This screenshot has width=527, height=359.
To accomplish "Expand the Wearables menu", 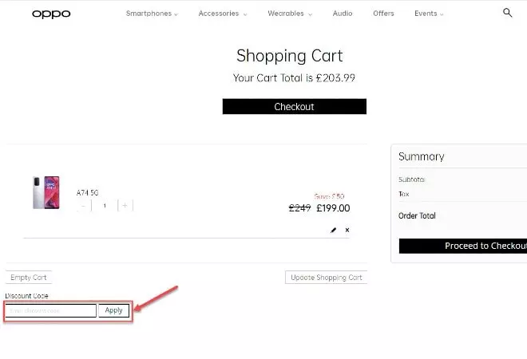I will pyautogui.click(x=290, y=14).
